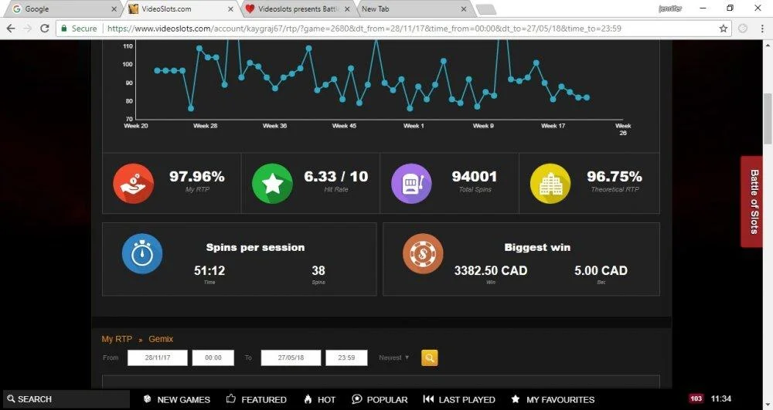Click the 3382.50 CAD win value

point(491,270)
